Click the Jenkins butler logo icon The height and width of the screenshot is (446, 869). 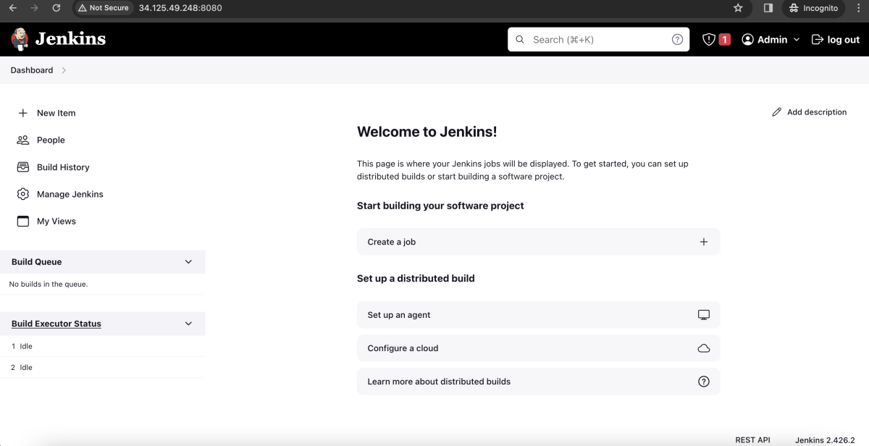click(x=20, y=39)
